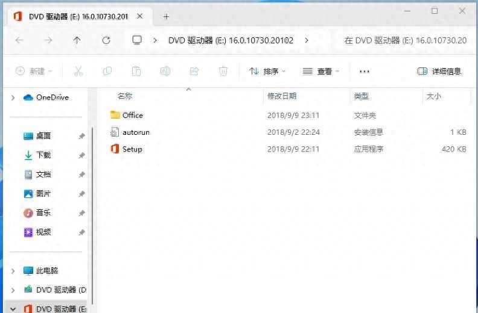Screen dimensions: 478x313
Task: Click the pin icon next to 桌面
Action: pos(81,136)
